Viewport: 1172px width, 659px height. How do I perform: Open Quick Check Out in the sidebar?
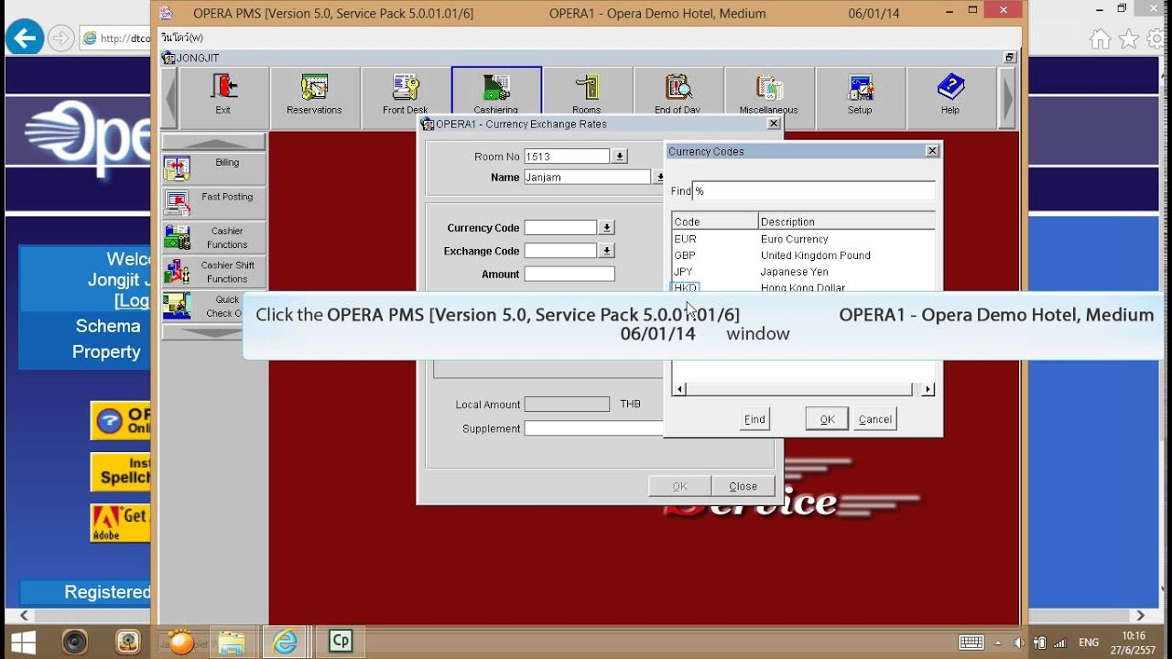202,306
